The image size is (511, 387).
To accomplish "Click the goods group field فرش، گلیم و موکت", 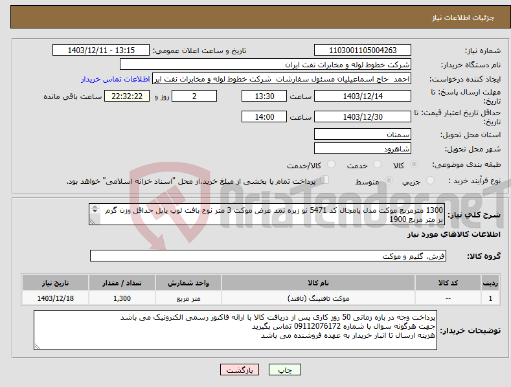I will click(x=268, y=256).
